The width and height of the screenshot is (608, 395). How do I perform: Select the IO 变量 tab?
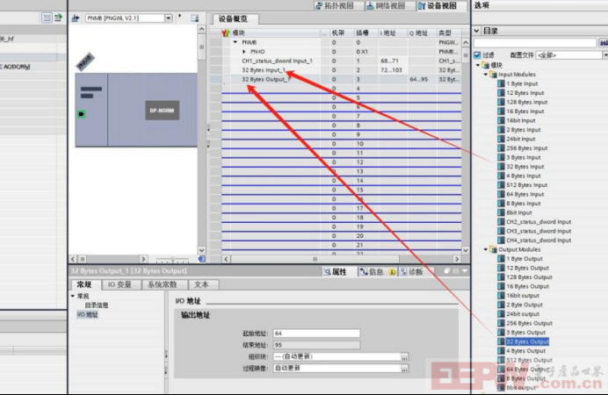tap(119, 284)
